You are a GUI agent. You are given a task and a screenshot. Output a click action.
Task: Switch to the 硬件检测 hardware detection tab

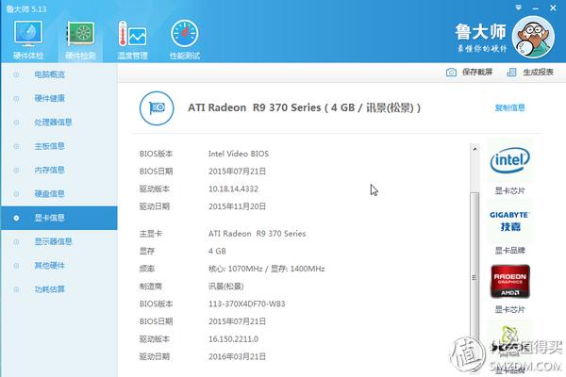[80, 40]
